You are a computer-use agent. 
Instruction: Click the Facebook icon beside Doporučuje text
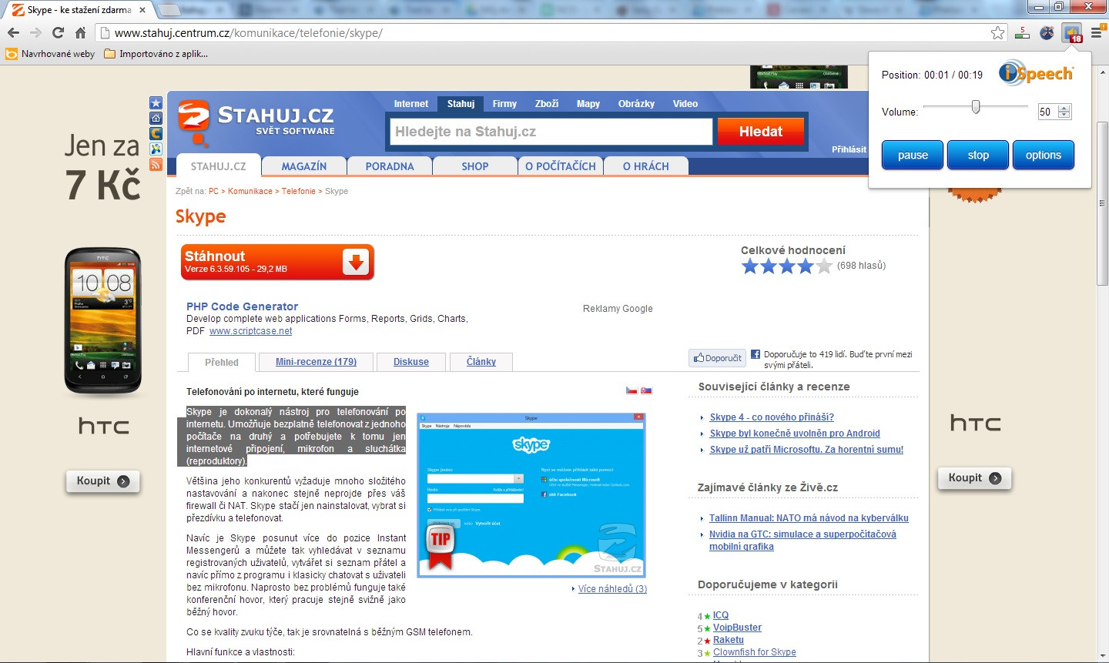pos(756,354)
